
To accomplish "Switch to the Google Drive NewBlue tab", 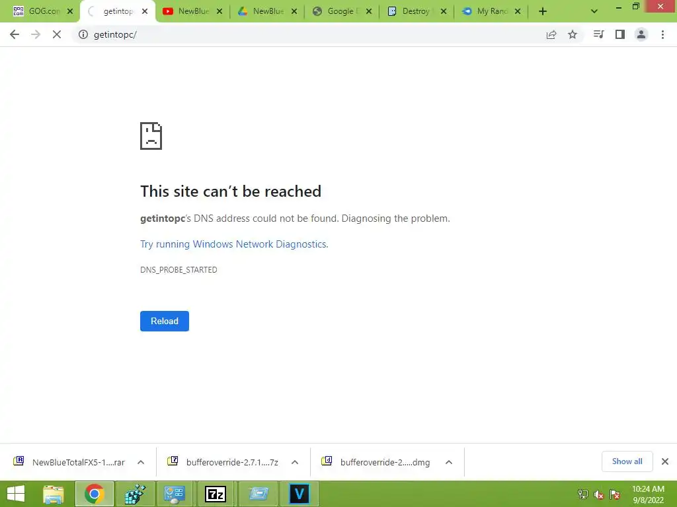I will (x=267, y=11).
